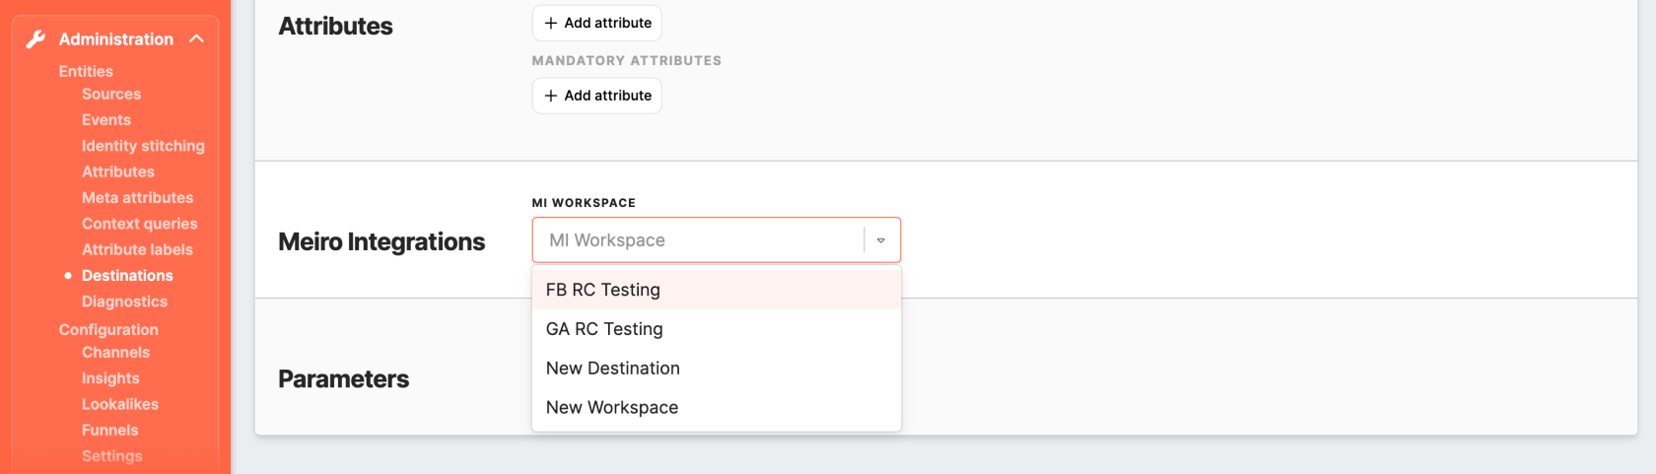Image resolution: width=1656 pixels, height=474 pixels.
Task: Pick New Destination workspace option
Action: [612, 369]
